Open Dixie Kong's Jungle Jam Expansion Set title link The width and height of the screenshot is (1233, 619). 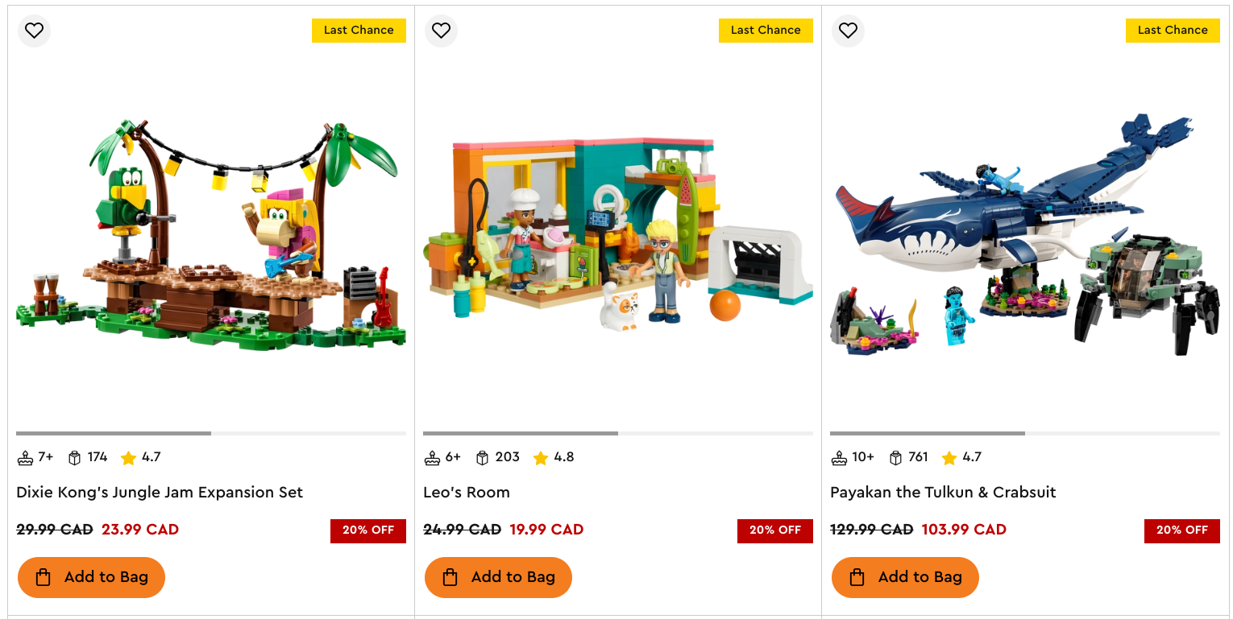160,493
